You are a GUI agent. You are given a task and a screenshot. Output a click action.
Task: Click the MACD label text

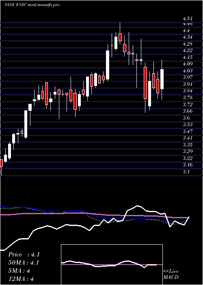click(171, 277)
